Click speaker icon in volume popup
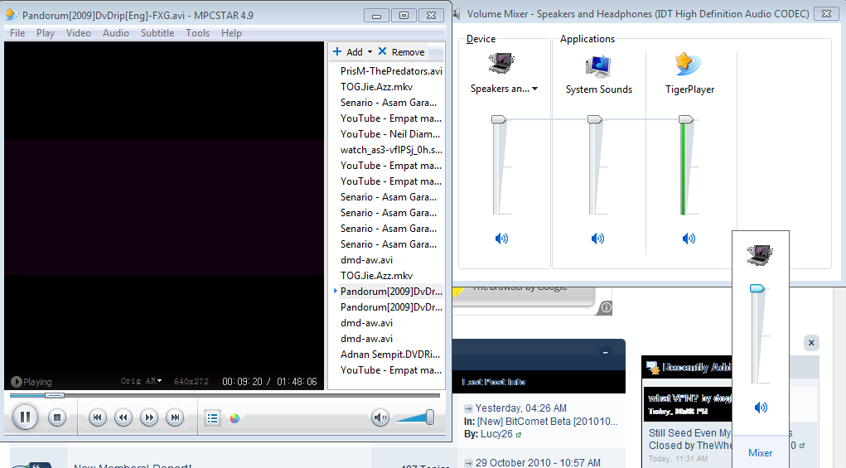 [760, 254]
